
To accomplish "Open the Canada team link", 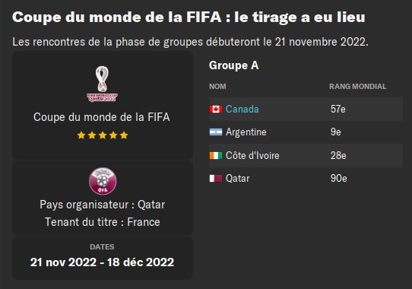I will click(x=242, y=109).
